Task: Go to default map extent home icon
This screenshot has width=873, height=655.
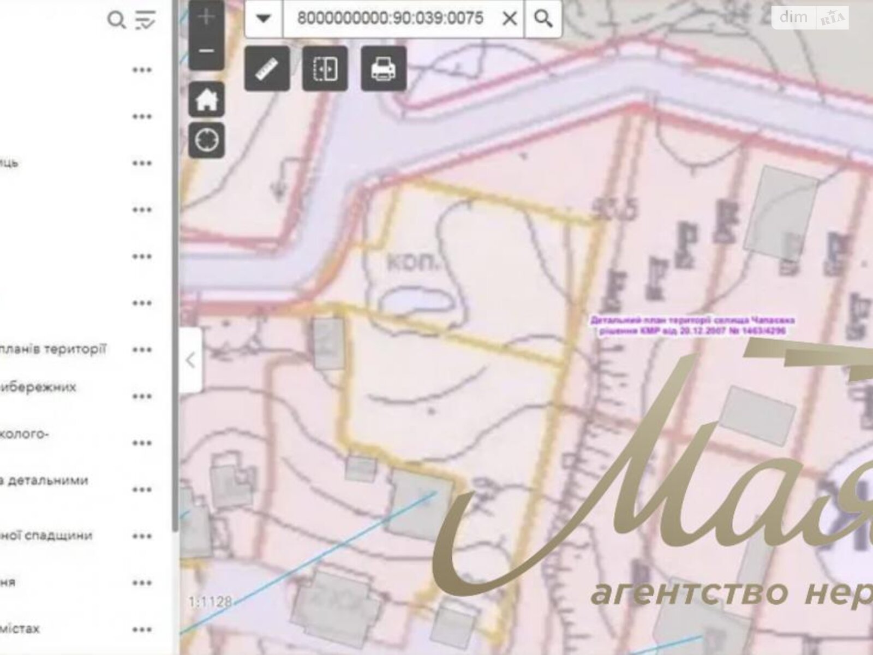Action: pyautogui.click(x=206, y=99)
